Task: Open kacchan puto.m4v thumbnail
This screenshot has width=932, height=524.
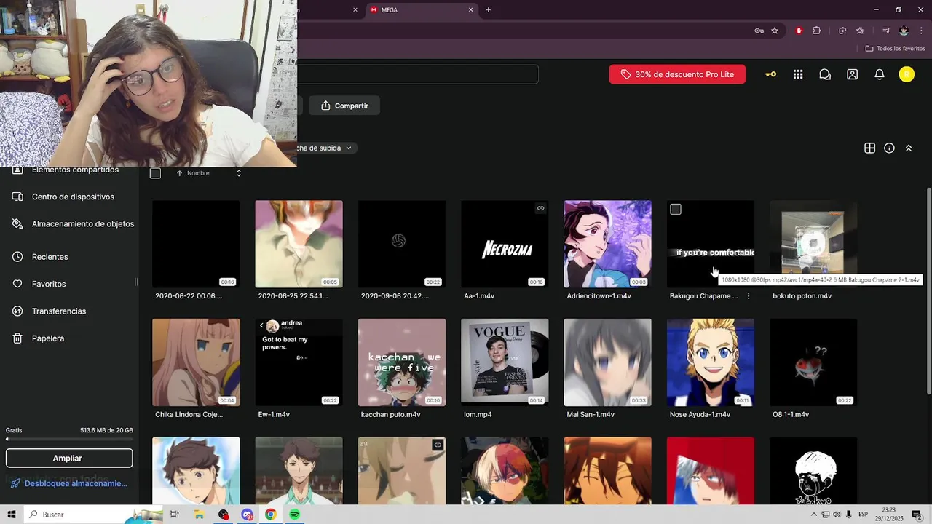Action: (402, 362)
